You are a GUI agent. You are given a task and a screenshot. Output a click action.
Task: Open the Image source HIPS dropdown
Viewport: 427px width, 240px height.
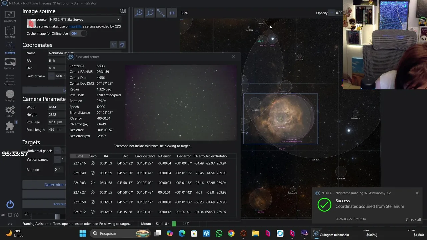tap(85, 19)
